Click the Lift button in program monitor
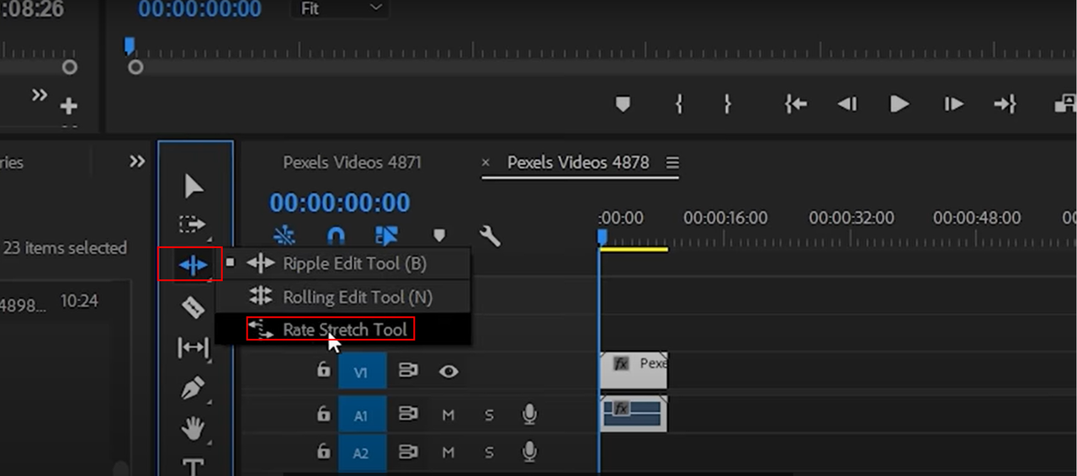 [1065, 104]
